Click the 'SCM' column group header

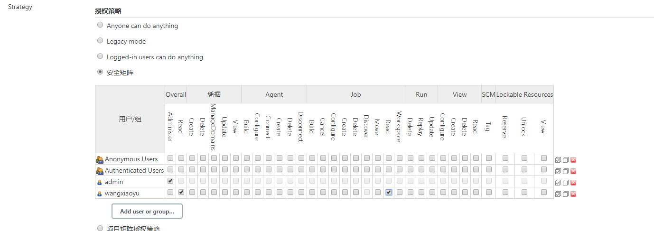pyautogui.click(x=488, y=94)
